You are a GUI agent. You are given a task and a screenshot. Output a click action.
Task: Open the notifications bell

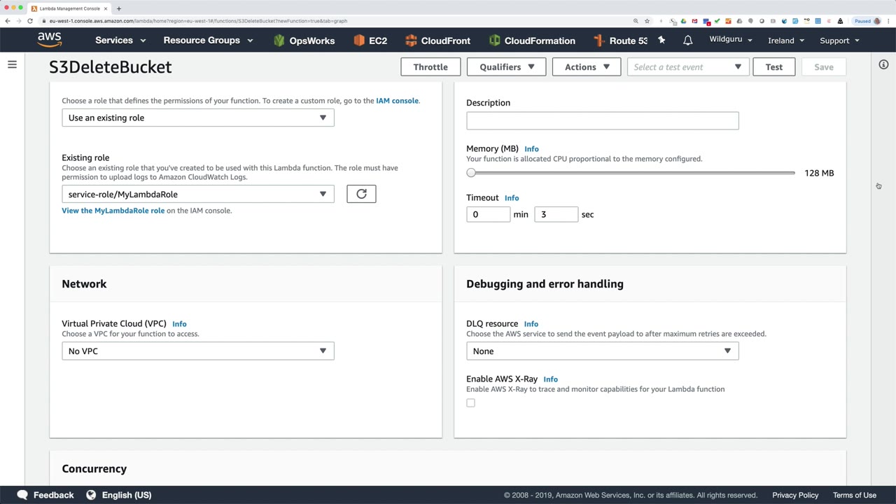pos(687,41)
